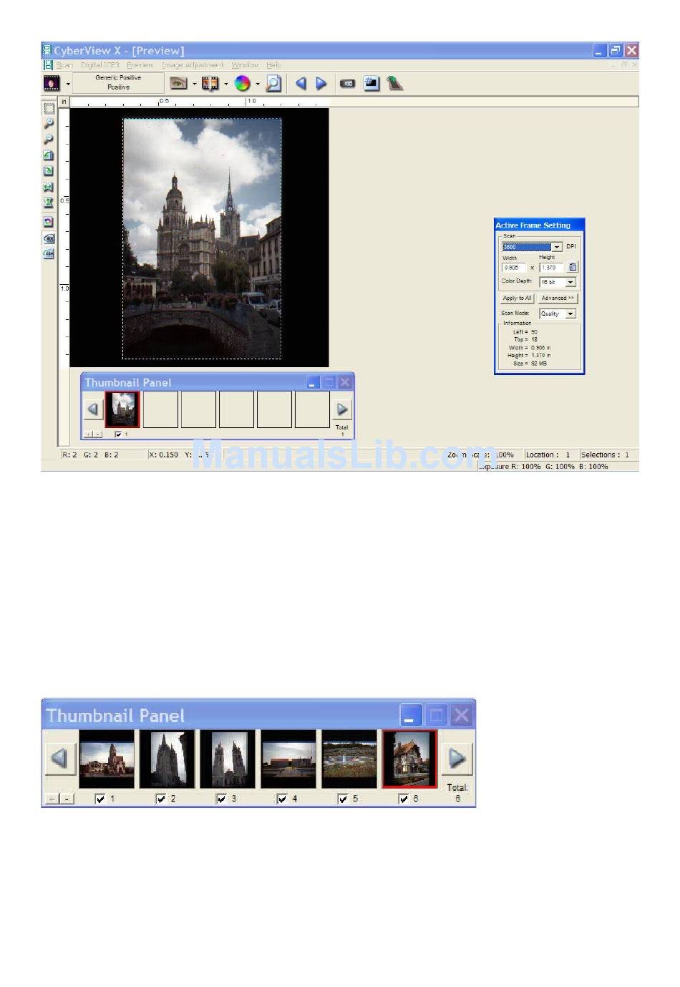Open the Digital ICE3 menu

pyautogui.click(x=99, y=65)
